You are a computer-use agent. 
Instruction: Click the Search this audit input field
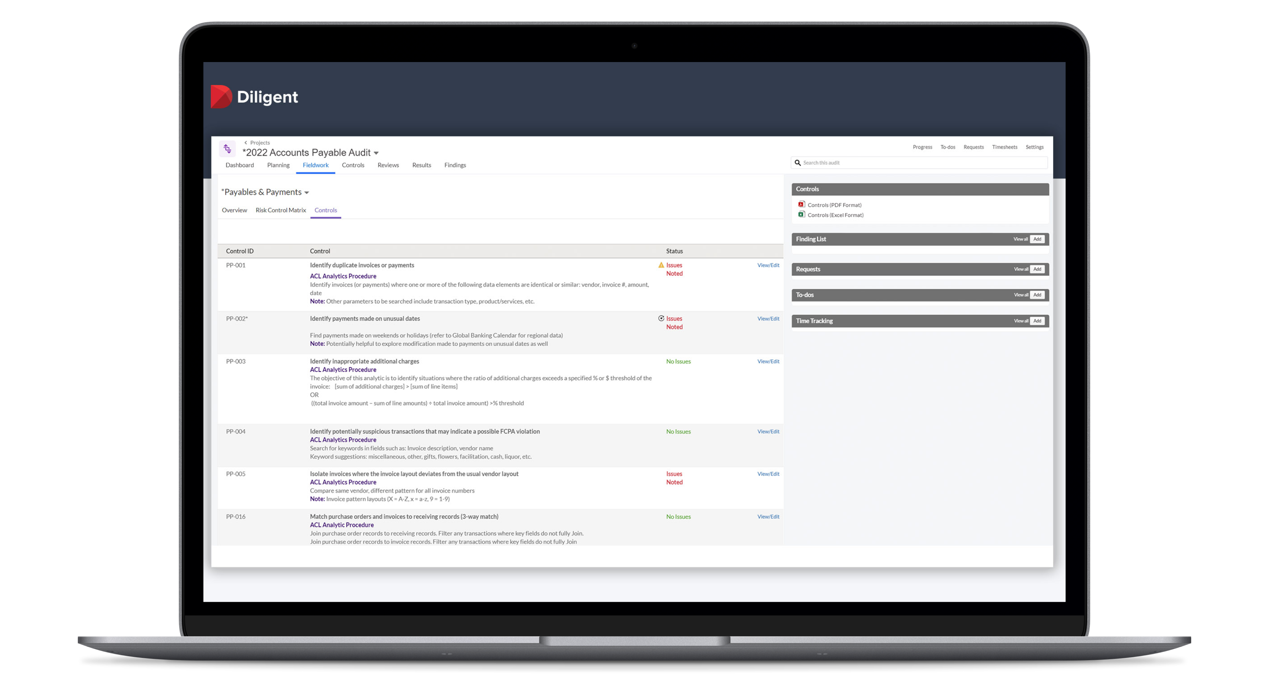920,162
